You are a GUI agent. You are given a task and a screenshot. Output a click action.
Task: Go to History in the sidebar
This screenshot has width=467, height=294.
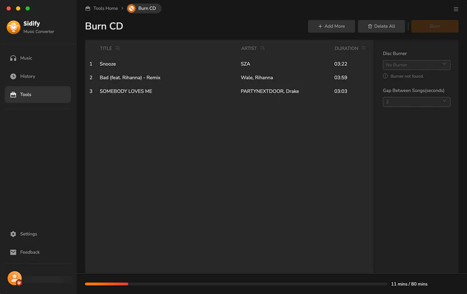coord(38,76)
